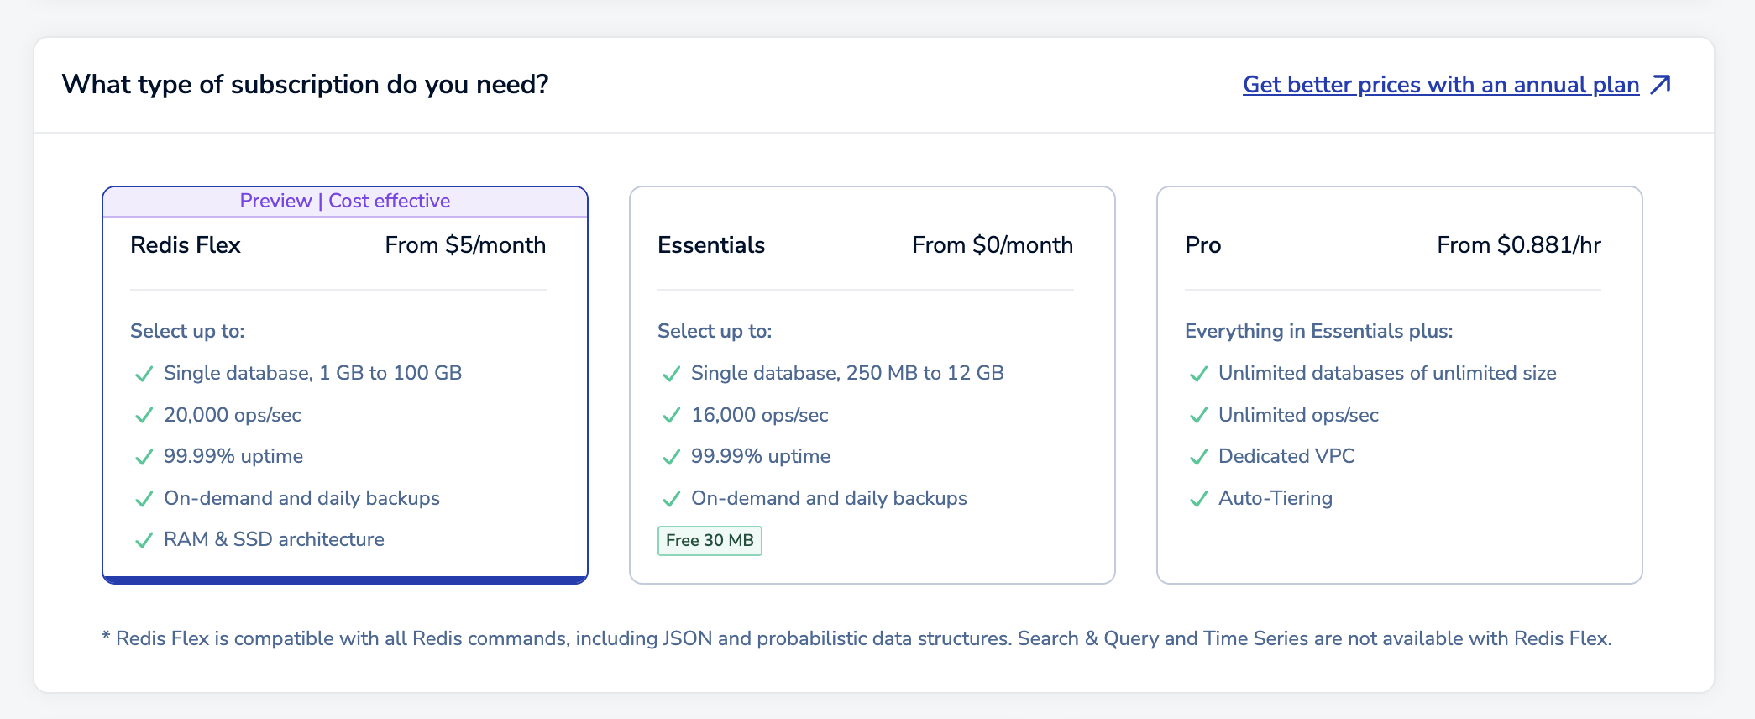Click checkmark beside Unlimited databases of unlimited size
The image size is (1755, 719).
[1199, 374]
